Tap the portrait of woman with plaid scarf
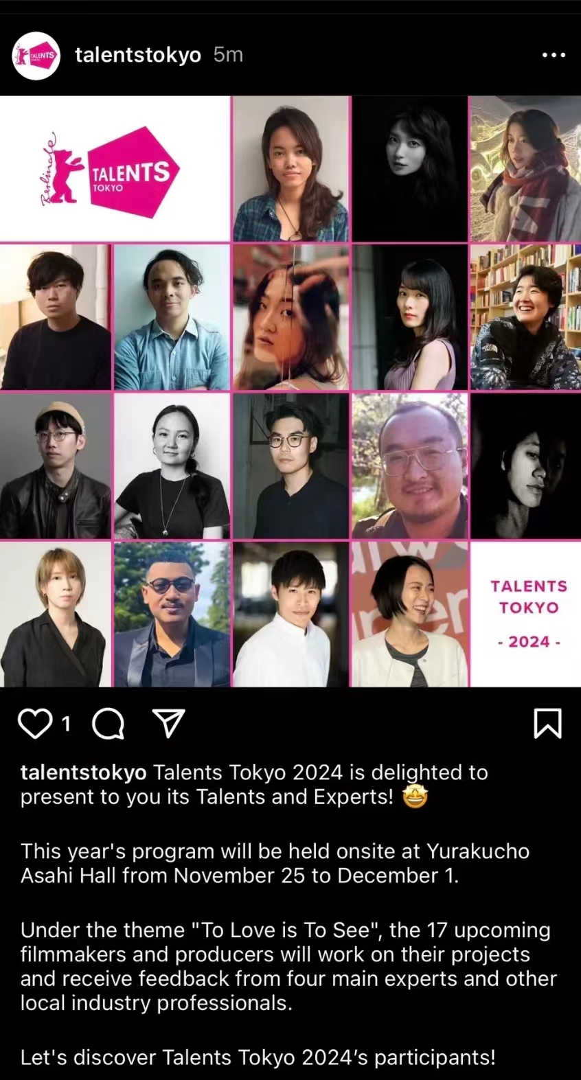This screenshot has height=1080, width=581. coord(525,169)
